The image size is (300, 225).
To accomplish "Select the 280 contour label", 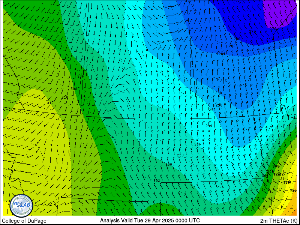I will point(237,39).
